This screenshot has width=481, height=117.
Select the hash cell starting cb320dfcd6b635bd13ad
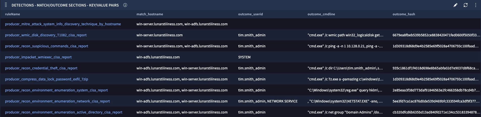(436, 112)
